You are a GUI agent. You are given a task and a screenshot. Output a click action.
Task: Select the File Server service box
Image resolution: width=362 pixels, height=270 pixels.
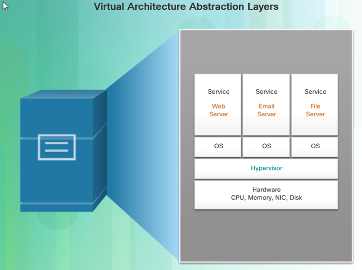[x=315, y=105]
